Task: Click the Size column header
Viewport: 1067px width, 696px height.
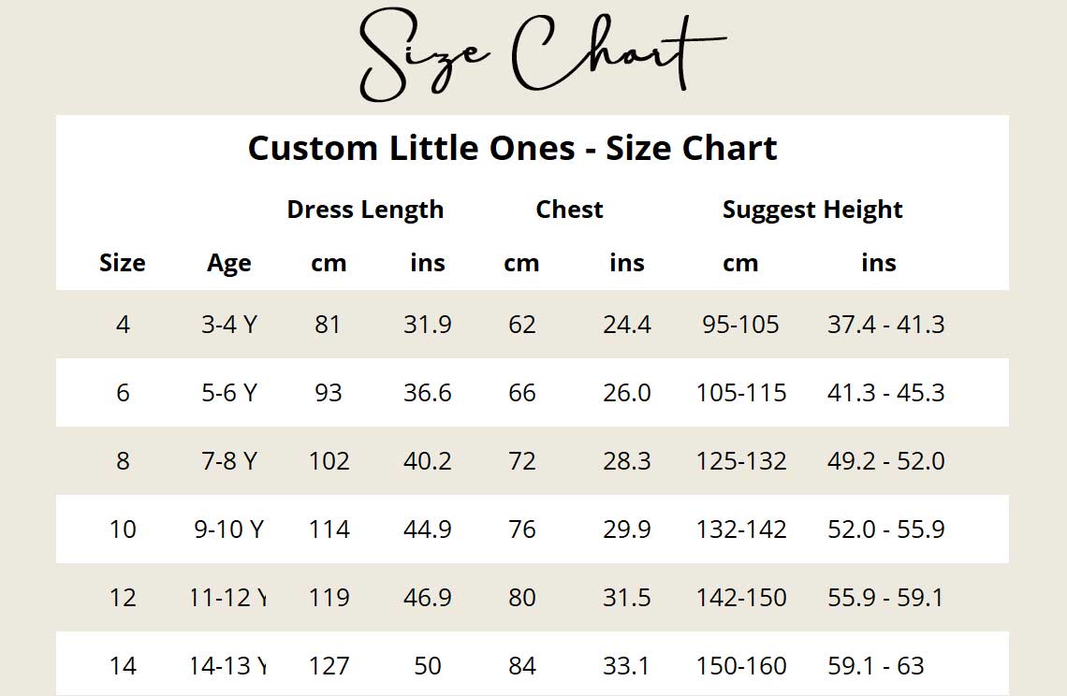Action: tap(123, 263)
